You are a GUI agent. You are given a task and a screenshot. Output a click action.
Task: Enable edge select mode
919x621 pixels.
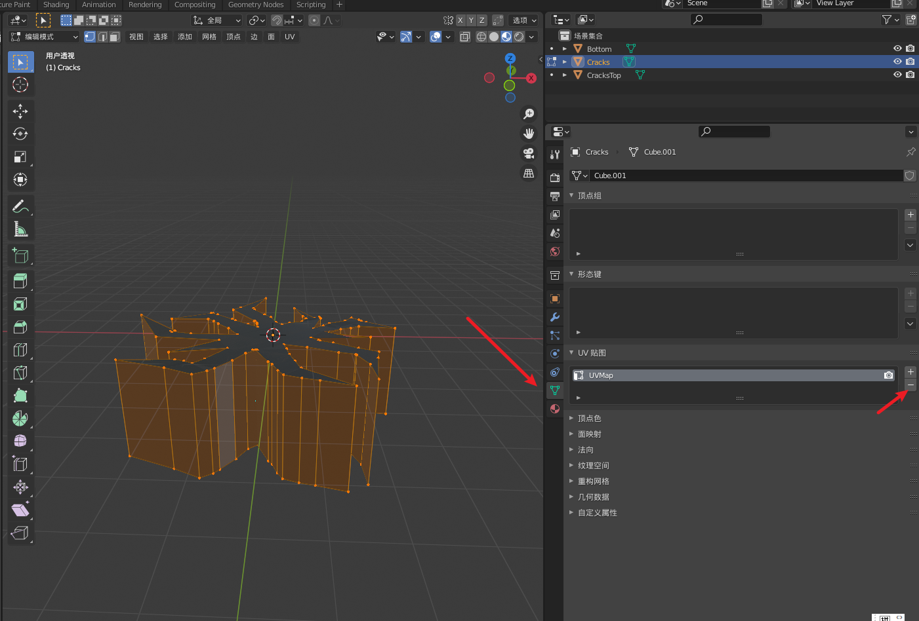[103, 37]
